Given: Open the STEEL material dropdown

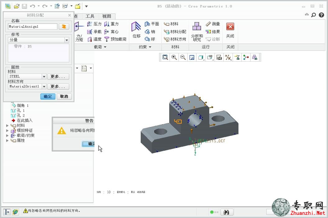Looking at the screenshot, I should tap(44, 76).
